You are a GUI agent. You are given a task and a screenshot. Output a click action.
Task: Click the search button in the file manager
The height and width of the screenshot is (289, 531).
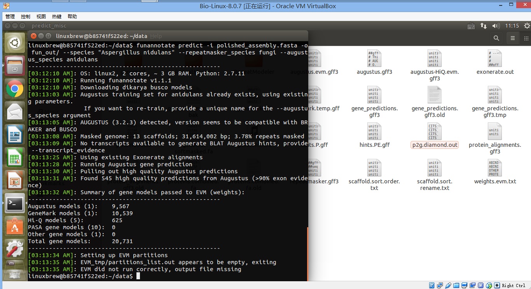pyautogui.click(x=496, y=38)
